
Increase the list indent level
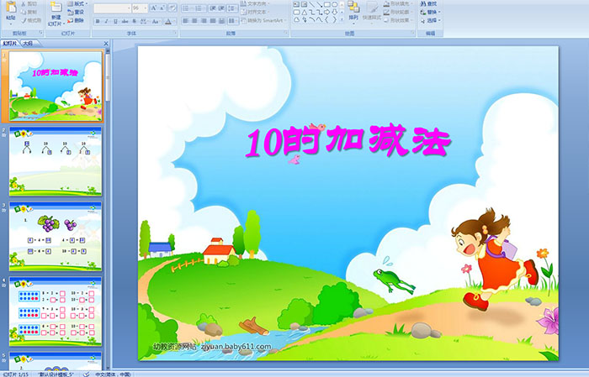coord(221,8)
